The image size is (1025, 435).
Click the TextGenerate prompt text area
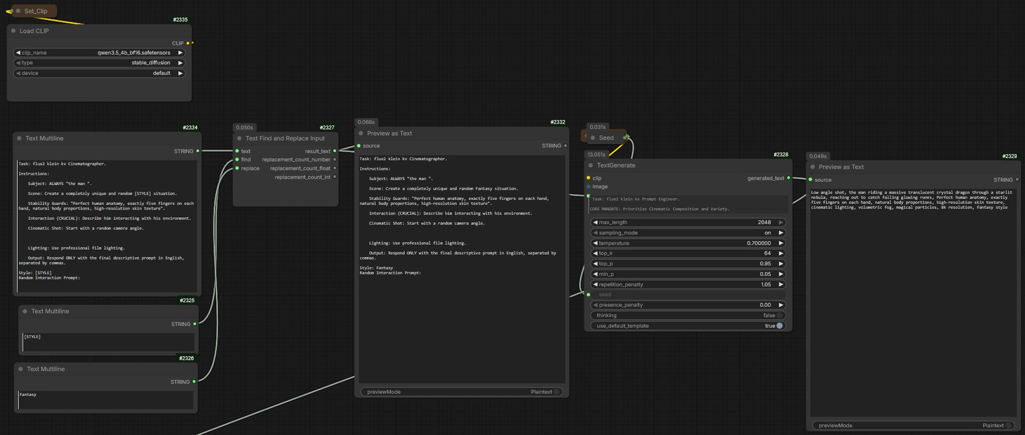(x=688, y=204)
